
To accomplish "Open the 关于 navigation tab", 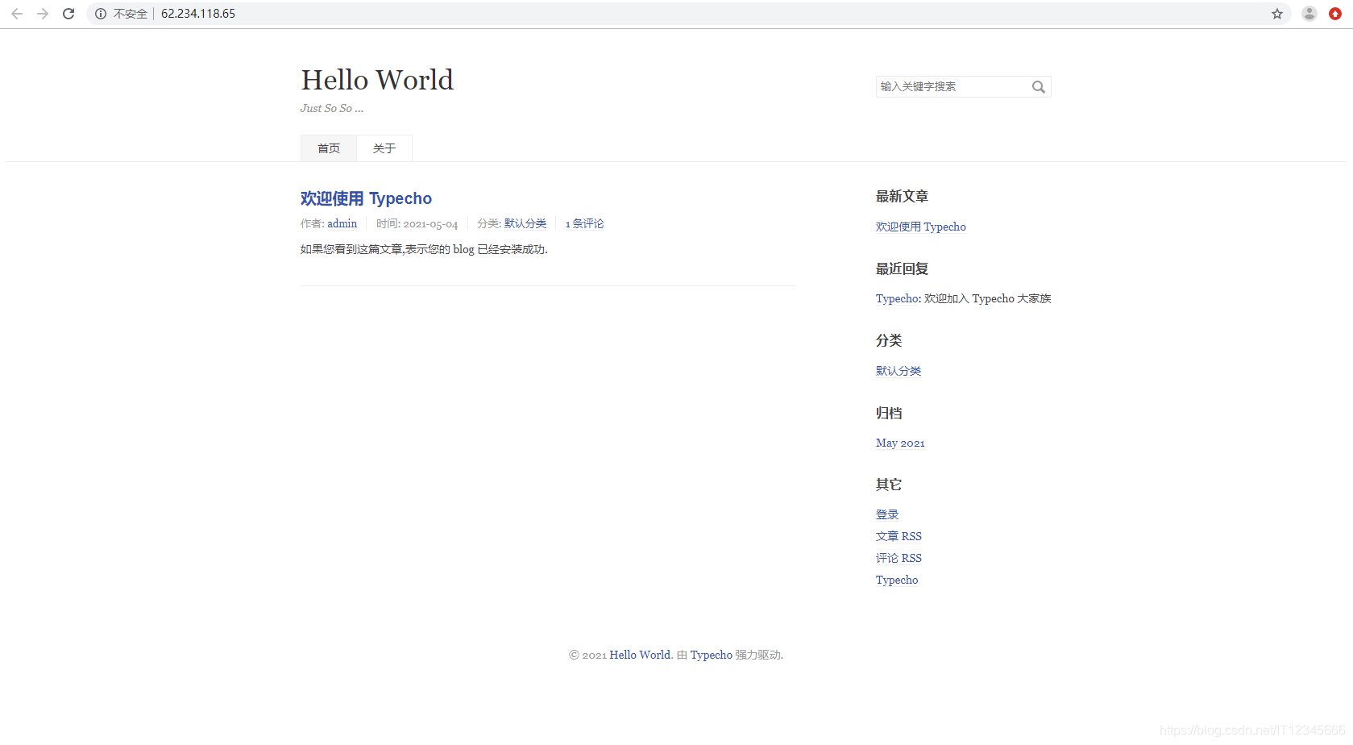I will 384,148.
